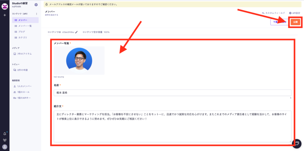Click into the 名前 input field
Viewport: 304px width, 151px height.
(x=172, y=93)
